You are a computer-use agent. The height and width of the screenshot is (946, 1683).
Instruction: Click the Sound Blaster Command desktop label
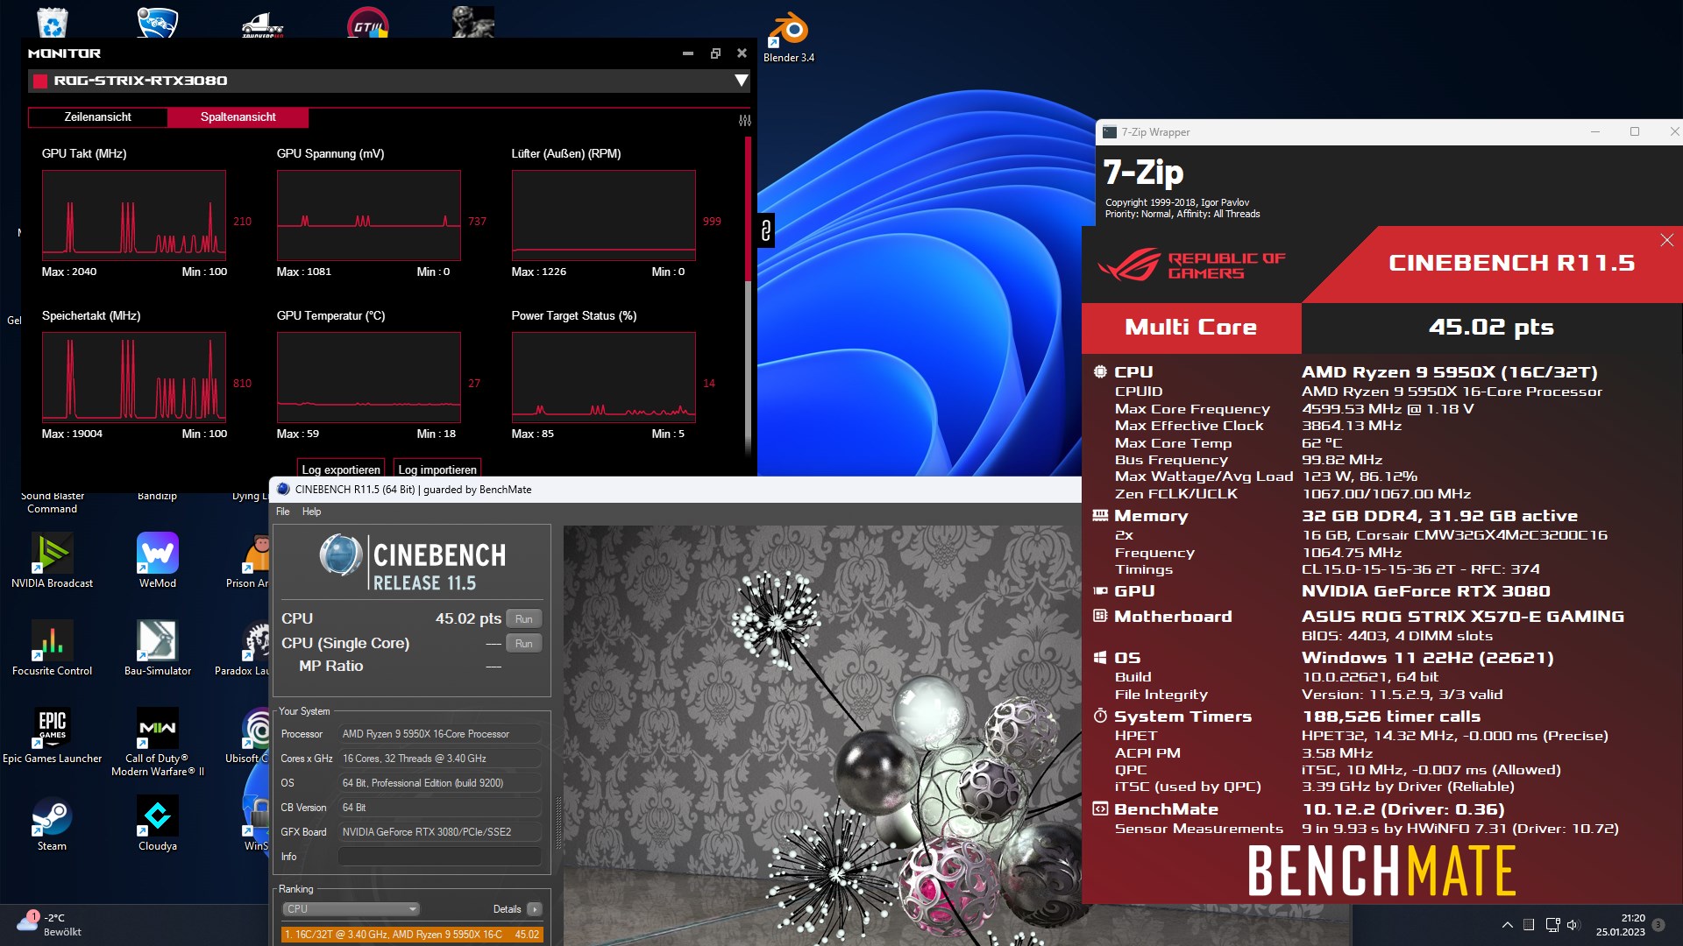click(52, 503)
